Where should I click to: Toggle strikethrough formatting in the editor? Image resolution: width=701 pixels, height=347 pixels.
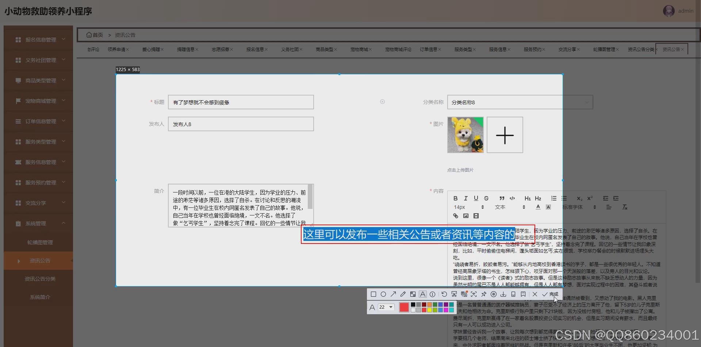(486, 198)
